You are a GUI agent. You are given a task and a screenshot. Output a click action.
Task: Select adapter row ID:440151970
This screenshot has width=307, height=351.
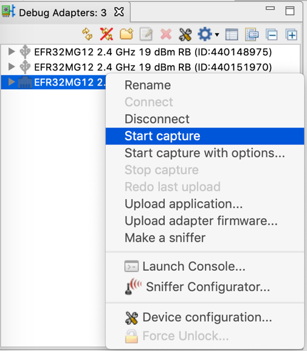[150, 67]
